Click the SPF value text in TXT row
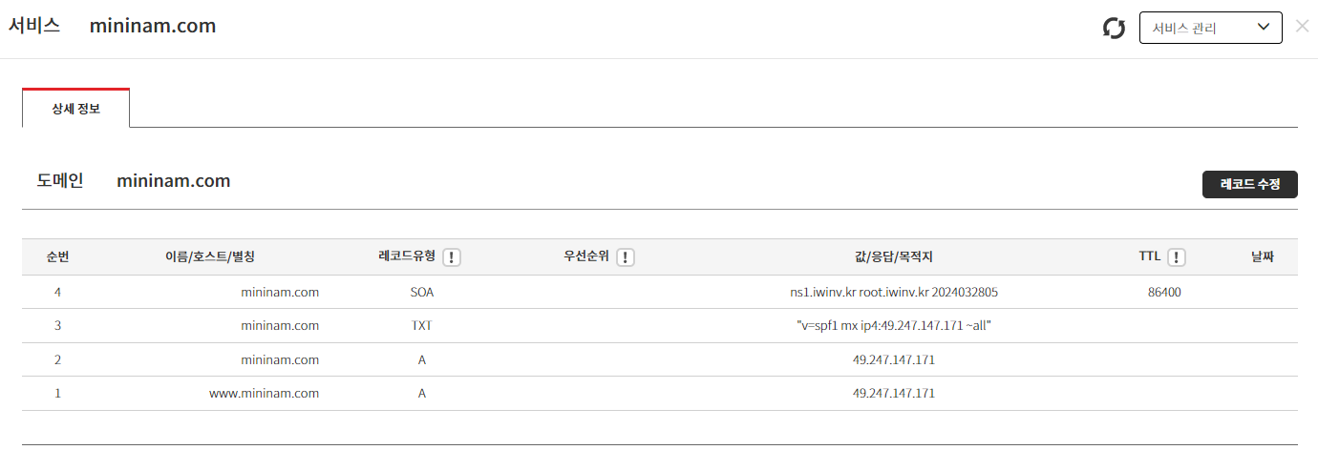Image resolution: width=1318 pixels, height=450 pixels. [x=893, y=326]
